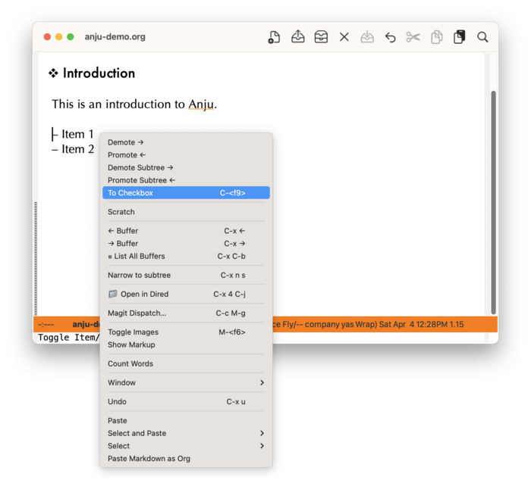Expand Select and Paste submenu

click(186, 433)
